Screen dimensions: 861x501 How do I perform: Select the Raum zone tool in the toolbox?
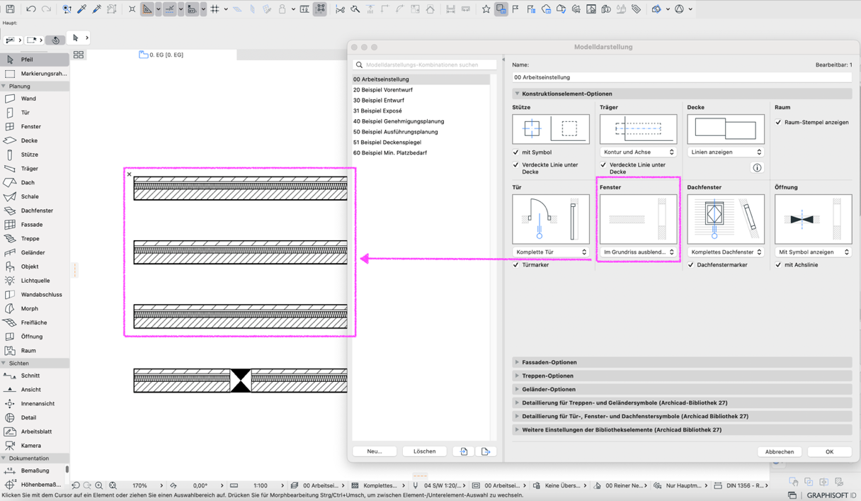click(x=35, y=351)
